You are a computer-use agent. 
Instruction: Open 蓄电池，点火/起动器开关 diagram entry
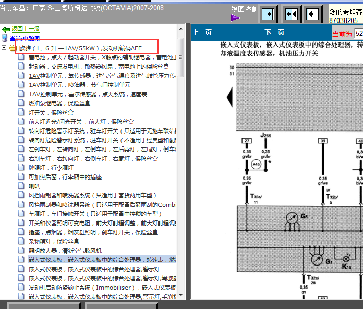102,57
